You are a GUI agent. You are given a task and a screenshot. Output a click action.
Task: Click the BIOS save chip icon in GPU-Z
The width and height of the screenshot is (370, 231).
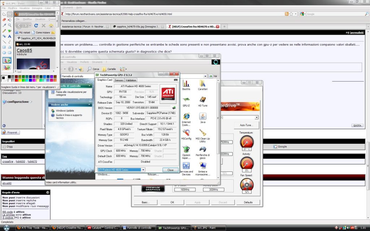[x=174, y=108]
